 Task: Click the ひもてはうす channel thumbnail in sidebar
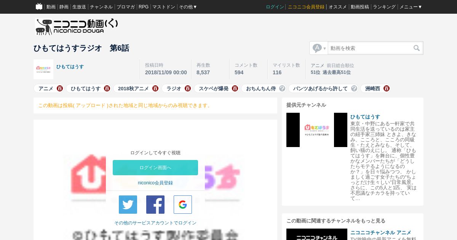317,130
